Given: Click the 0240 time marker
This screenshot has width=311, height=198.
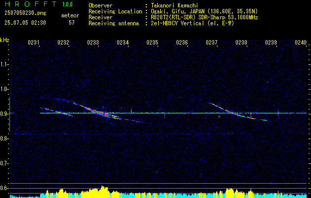Looking at the screenshot, I should (x=301, y=42).
